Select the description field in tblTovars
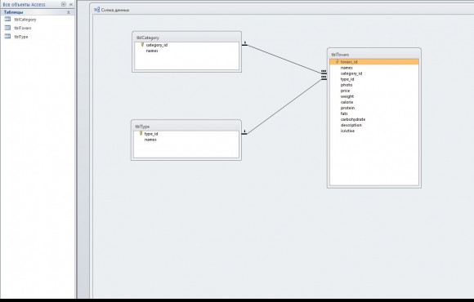Image resolution: width=474 pixels, height=302 pixels. [351, 125]
